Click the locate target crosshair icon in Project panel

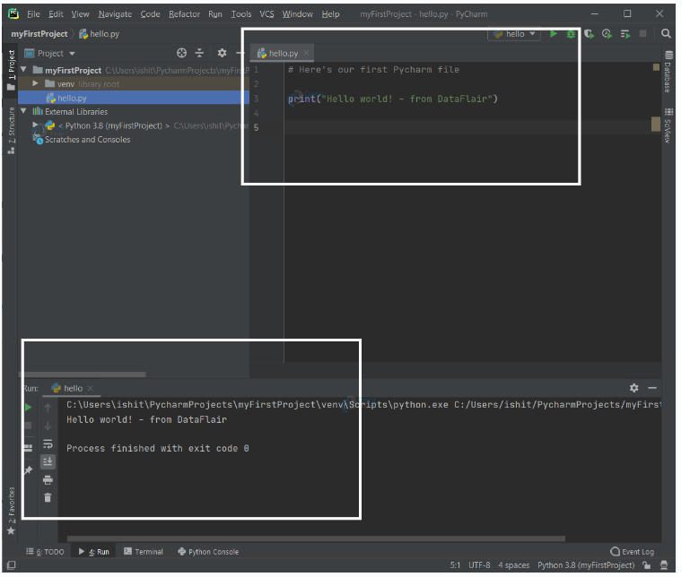tap(181, 53)
